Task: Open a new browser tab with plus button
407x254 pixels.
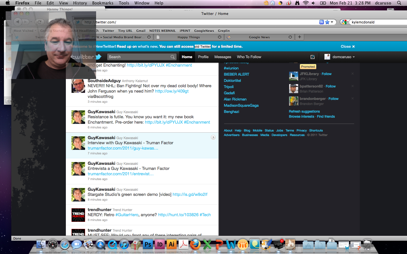Action: pos(299,37)
